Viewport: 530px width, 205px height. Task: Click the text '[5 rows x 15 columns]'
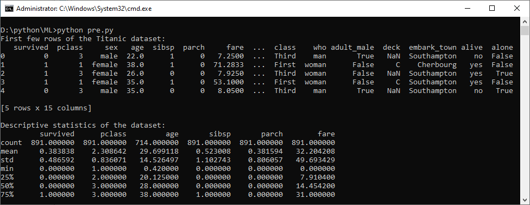click(x=46, y=108)
